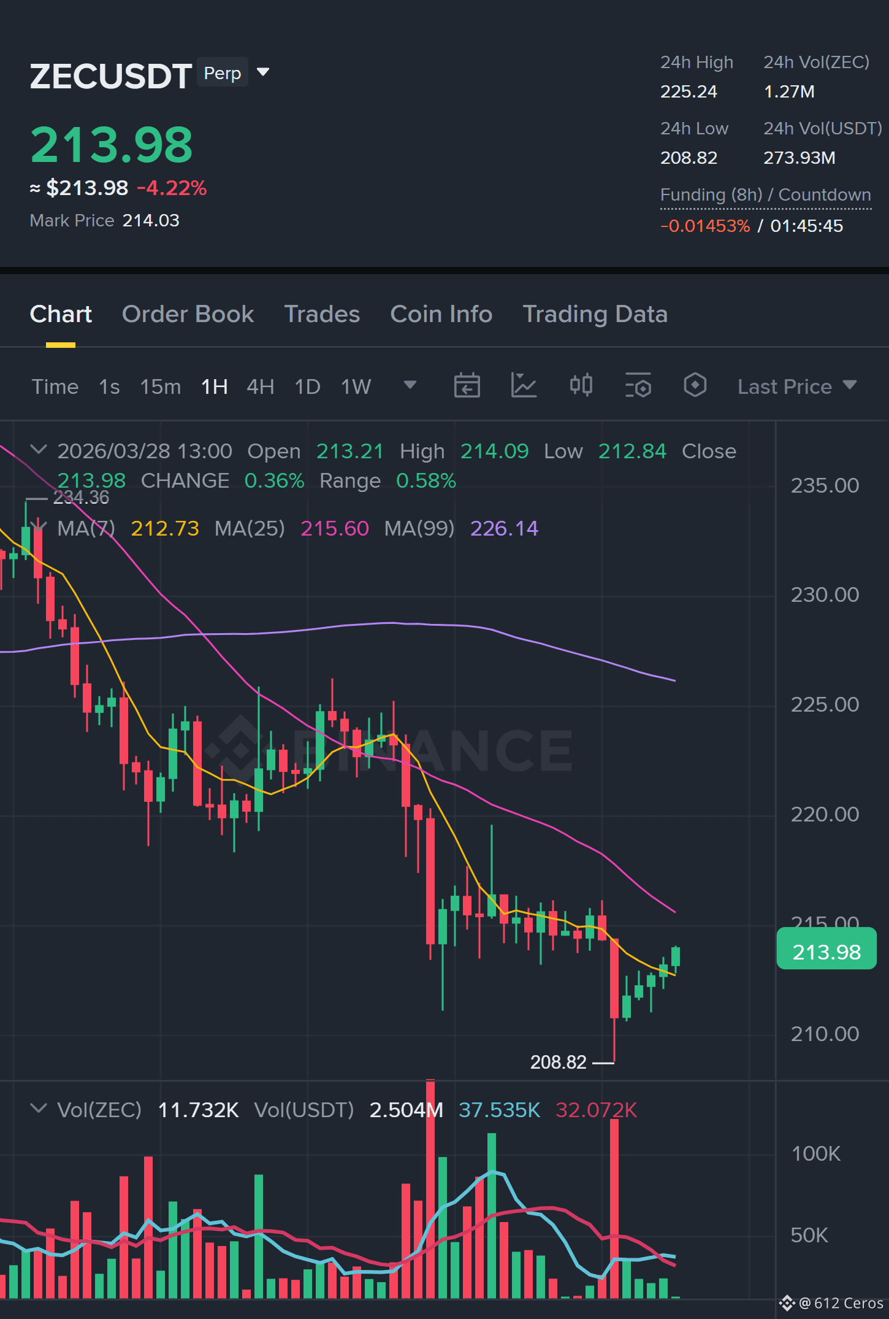
Task: Open the technical indicators chart icon
Action: (x=524, y=386)
